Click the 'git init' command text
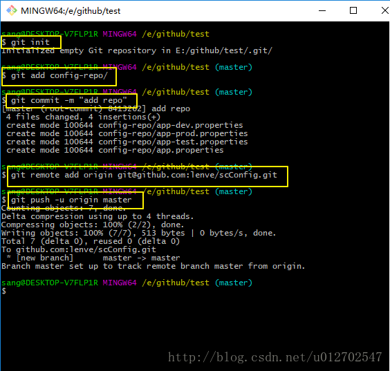Image resolution: width=390 pixels, height=371 pixels. point(30,42)
